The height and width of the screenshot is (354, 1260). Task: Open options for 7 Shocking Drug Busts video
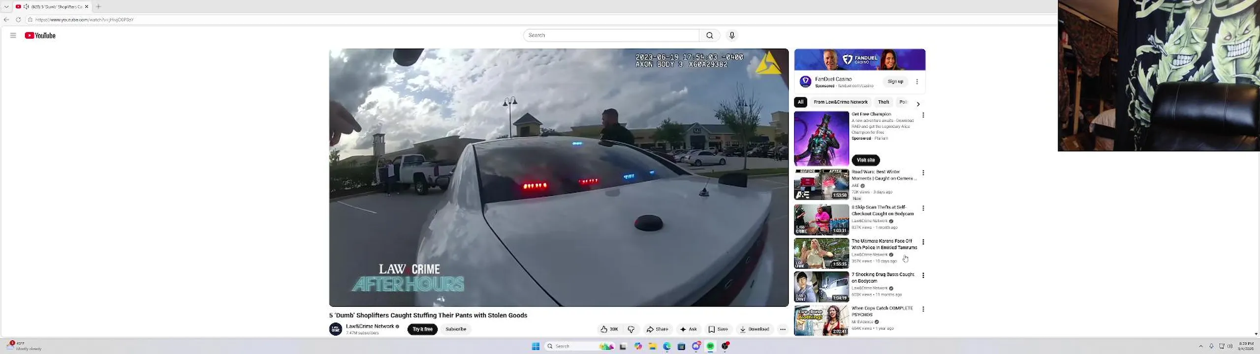(923, 275)
